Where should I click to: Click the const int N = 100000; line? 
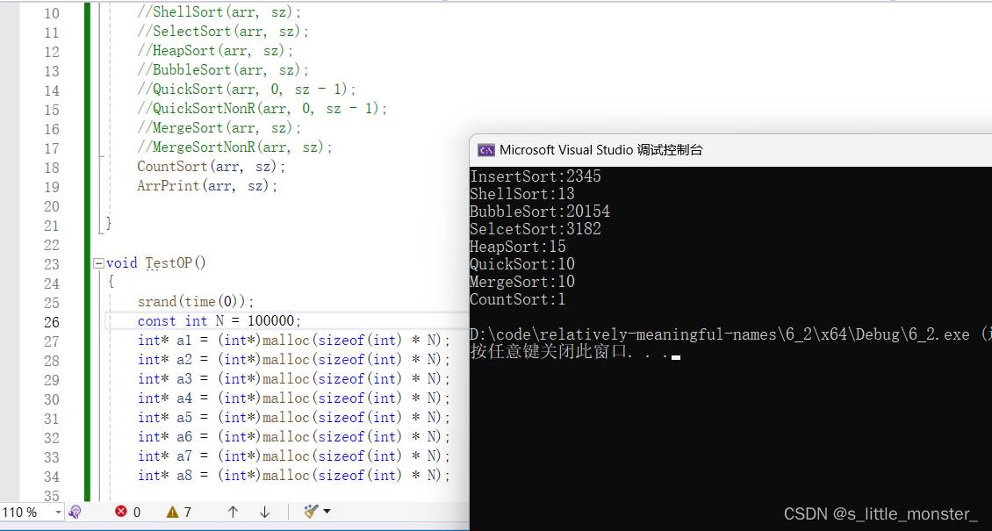click(x=220, y=320)
